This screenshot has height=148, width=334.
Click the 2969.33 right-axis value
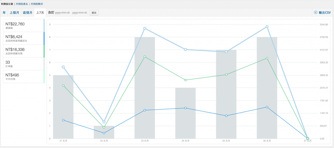323,75
